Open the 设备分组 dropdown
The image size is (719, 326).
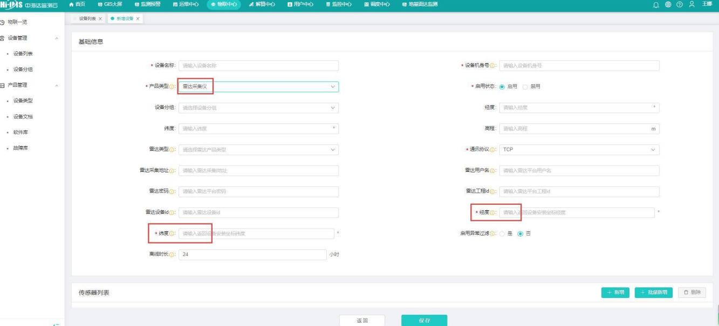tap(258, 108)
